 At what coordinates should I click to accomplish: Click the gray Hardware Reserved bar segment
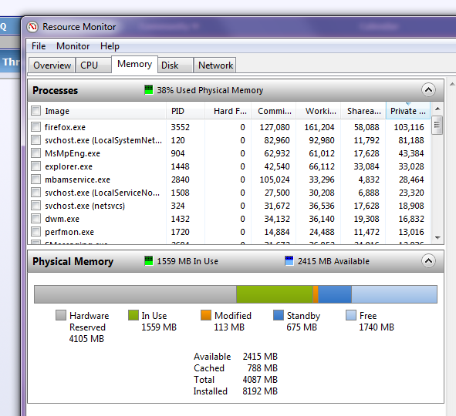[136, 294]
